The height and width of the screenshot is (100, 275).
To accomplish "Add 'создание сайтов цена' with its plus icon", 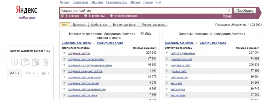I will click(x=64, y=95).
